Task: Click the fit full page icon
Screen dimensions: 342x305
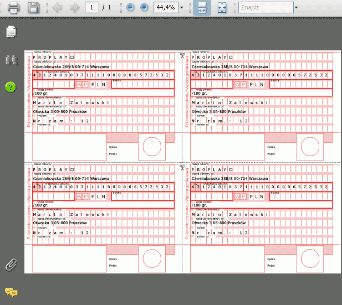Action: (x=222, y=8)
